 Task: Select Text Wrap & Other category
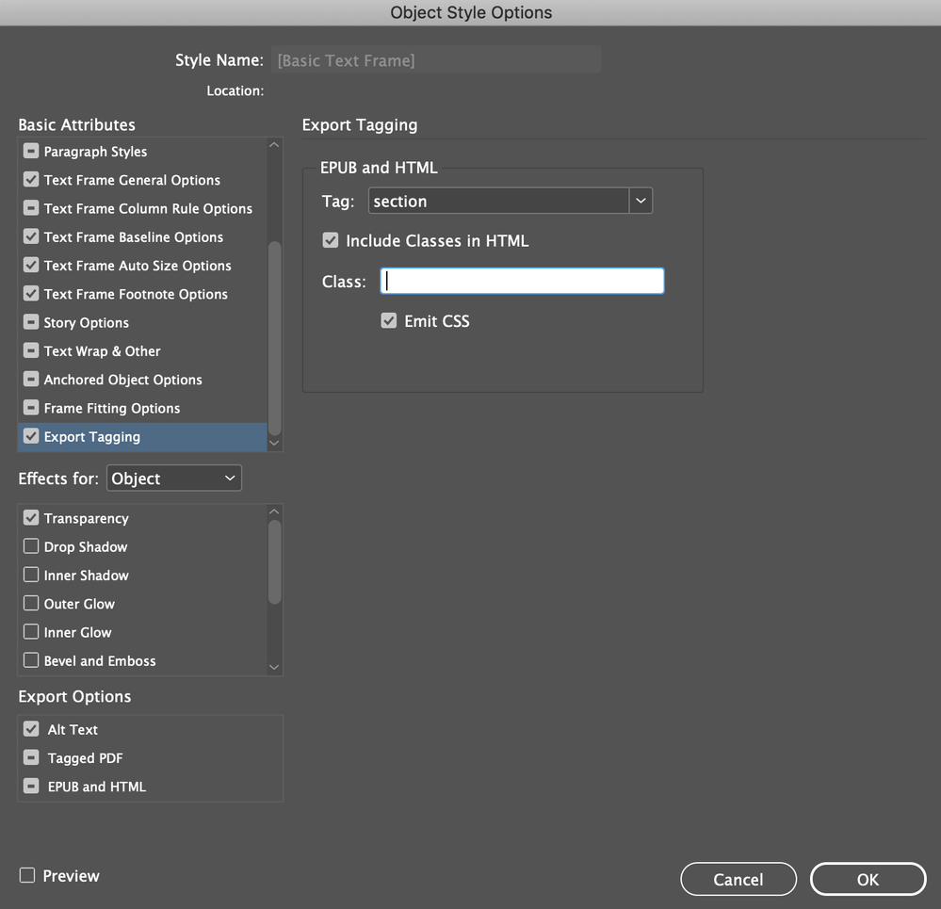click(102, 351)
